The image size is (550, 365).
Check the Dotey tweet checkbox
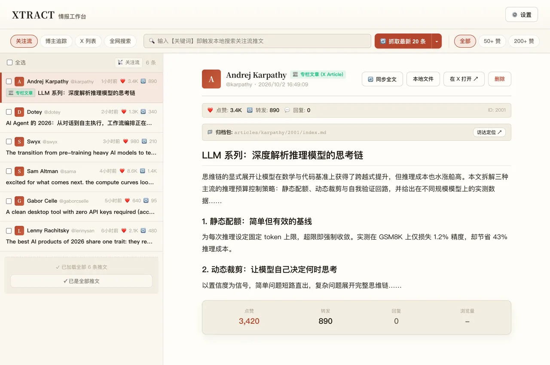(x=9, y=112)
